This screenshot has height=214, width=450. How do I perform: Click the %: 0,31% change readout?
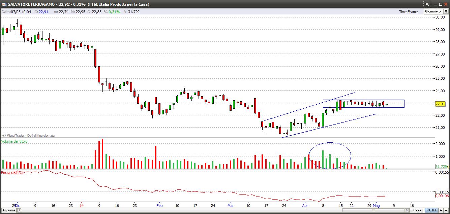coord(112,11)
